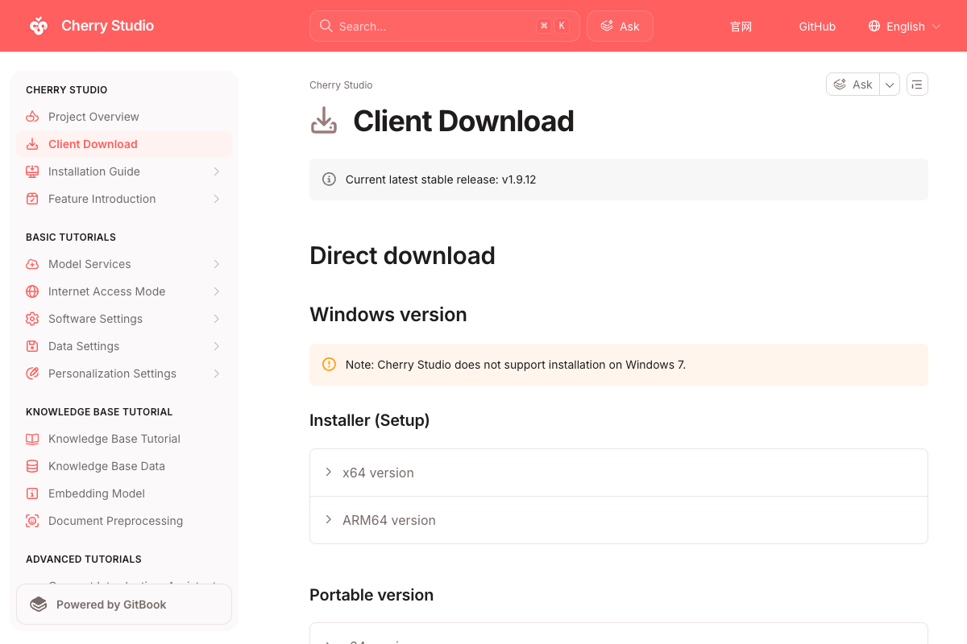Click the K key hint in search bar
This screenshot has height=644, width=967.
tap(562, 26)
